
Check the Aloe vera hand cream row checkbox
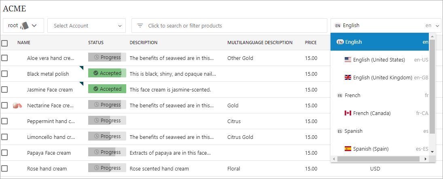click(x=4, y=58)
